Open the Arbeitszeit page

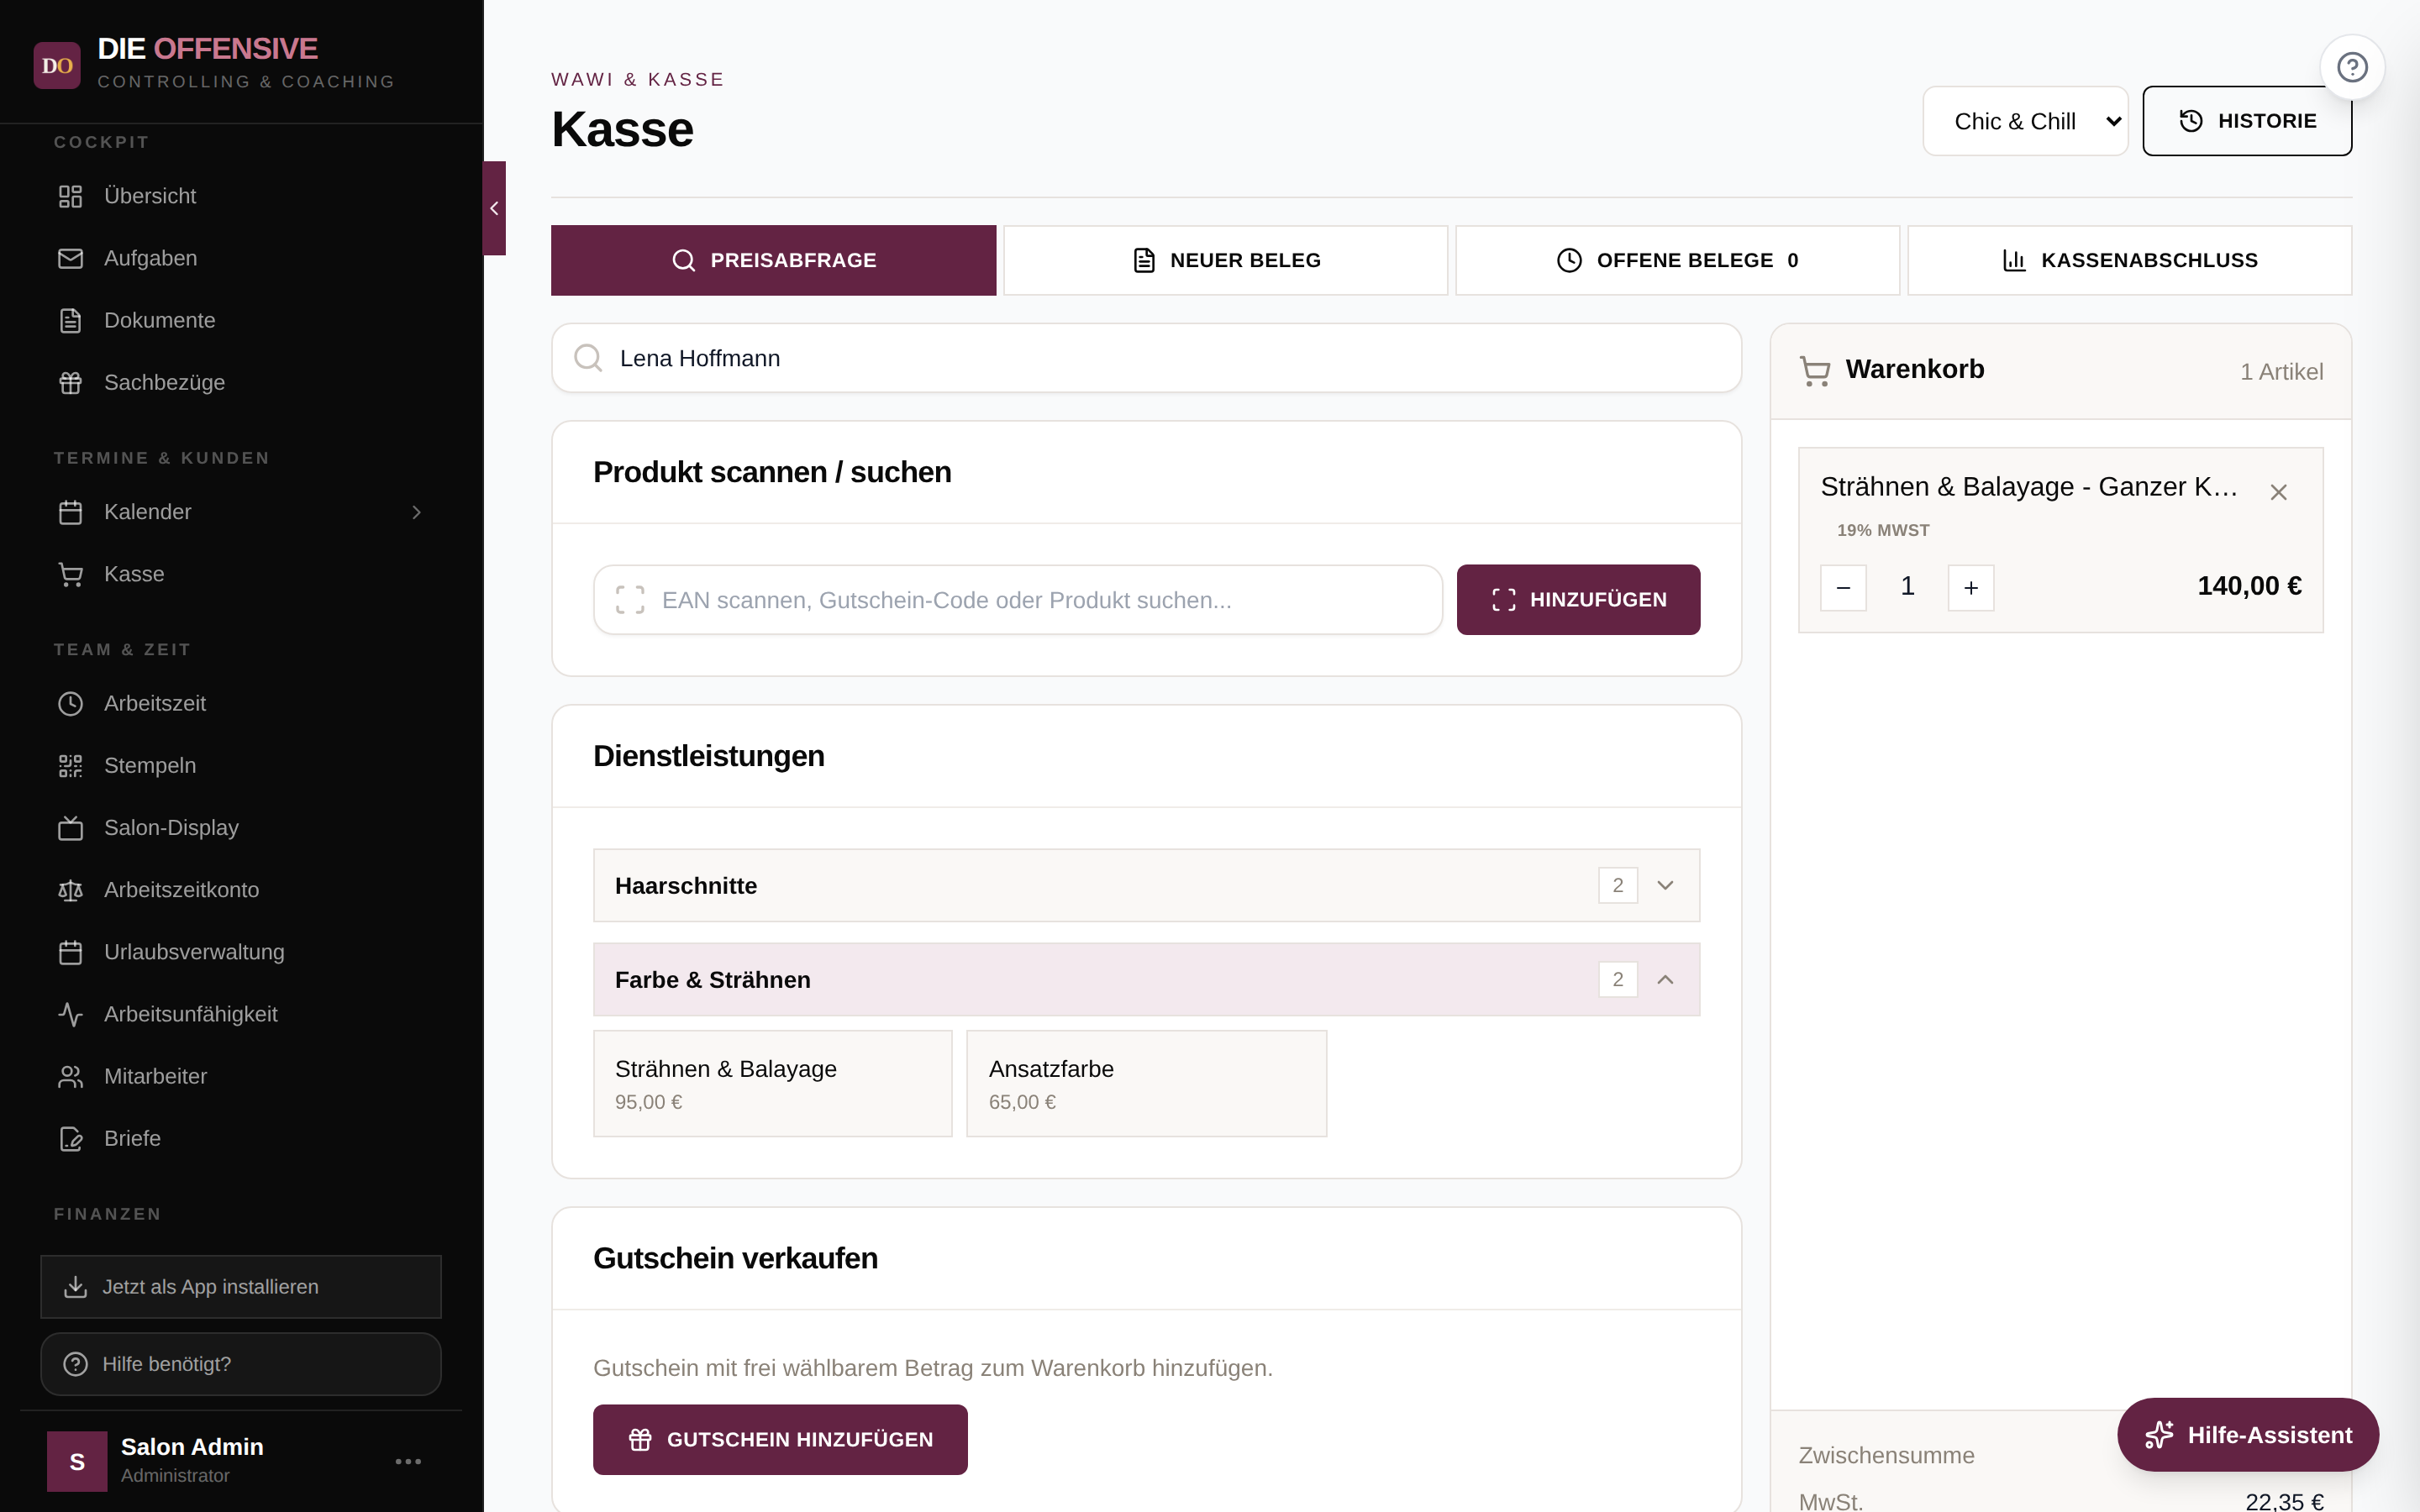tap(241, 703)
